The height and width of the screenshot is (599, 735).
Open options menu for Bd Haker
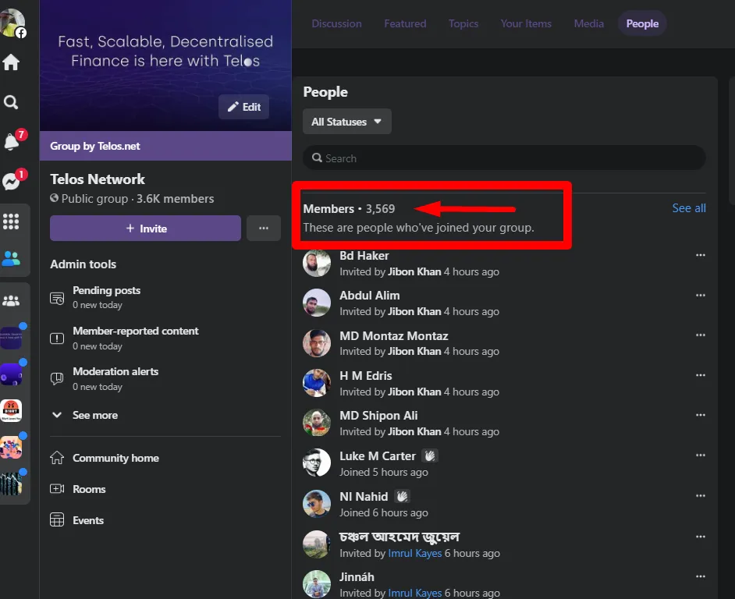[701, 256]
